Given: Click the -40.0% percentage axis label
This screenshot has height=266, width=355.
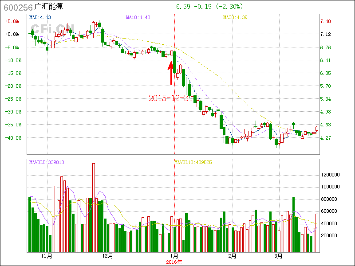Looking at the screenshot, I should [x=12, y=138].
